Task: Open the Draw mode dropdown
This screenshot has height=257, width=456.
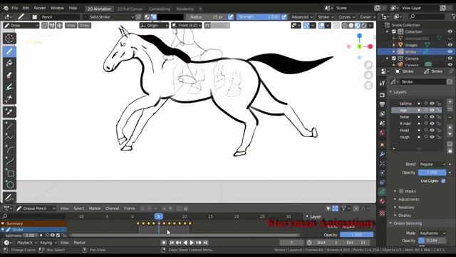Action: 21,26
